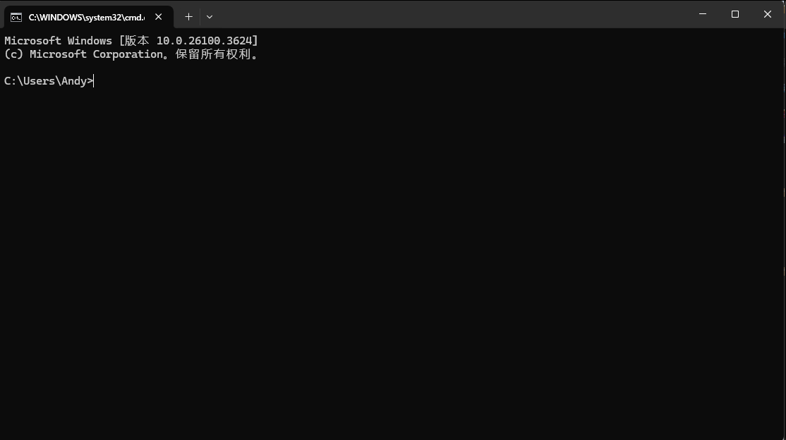Open a new tab with plus icon
This screenshot has height=440, width=786.
(x=188, y=17)
